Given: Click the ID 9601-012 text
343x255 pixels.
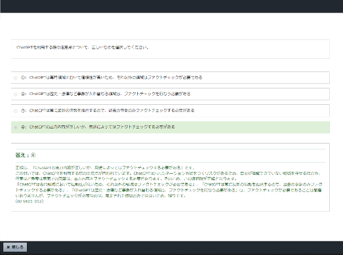Looking at the screenshot, I should 30,201.
